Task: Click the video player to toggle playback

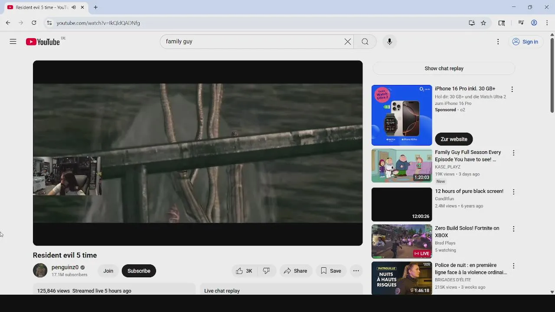Action: tap(198, 153)
